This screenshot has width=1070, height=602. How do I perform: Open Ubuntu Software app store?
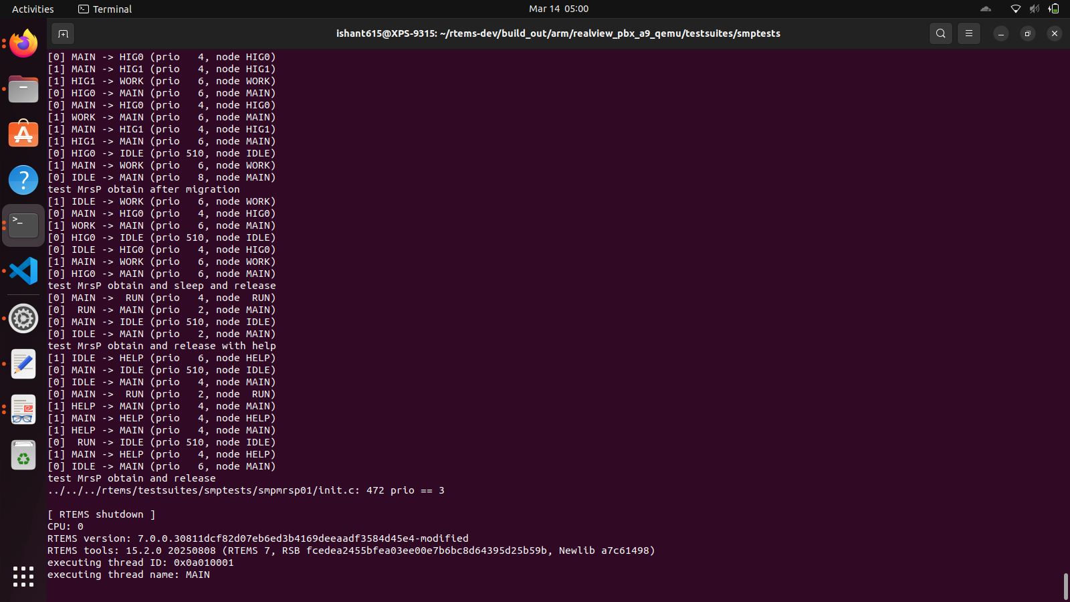(23, 134)
